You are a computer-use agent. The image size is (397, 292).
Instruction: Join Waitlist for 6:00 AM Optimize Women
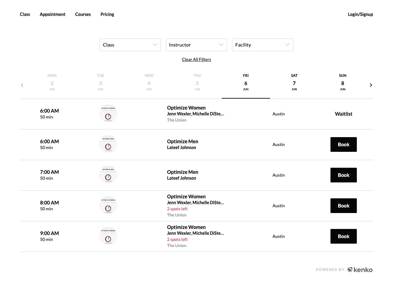pos(344,114)
